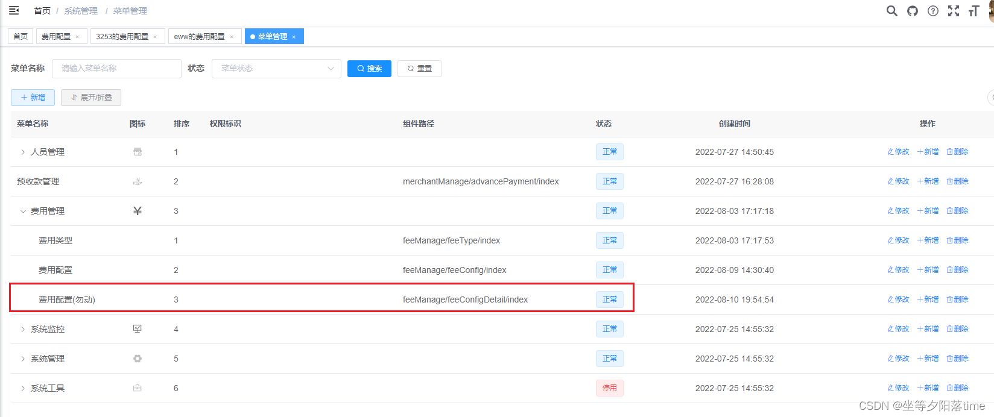Click path merchantManage/advancePayment/index
Viewport: 994px width, 417px height.
[x=481, y=181]
